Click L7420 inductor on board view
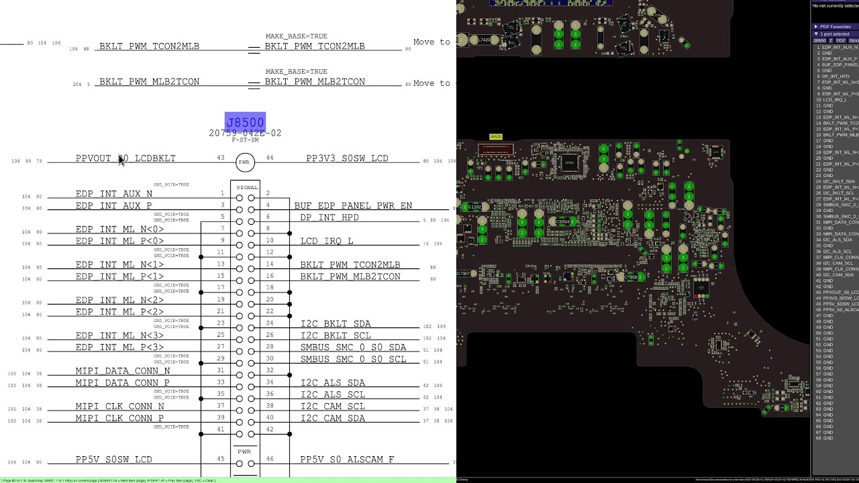This screenshot has height=483, width=859. pos(484,40)
